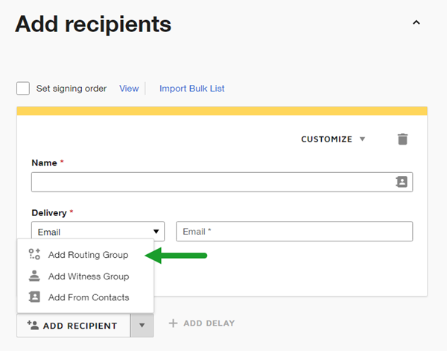Viewport: 447px width, 351px height.
Task: Select Add Routing Group menu option
Action: click(x=88, y=255)
